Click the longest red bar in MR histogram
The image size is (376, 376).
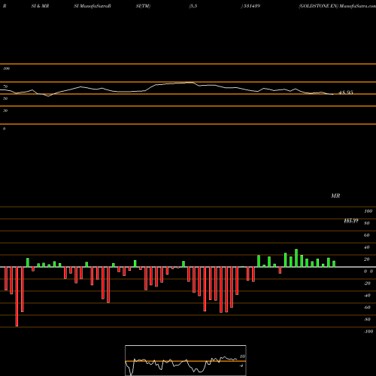17,296
